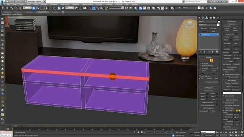Image resolution: width=244 pixels, height=137 pixels.
Task: Tick the Preserve UVs checkbox
Action: tap(225, 34)
